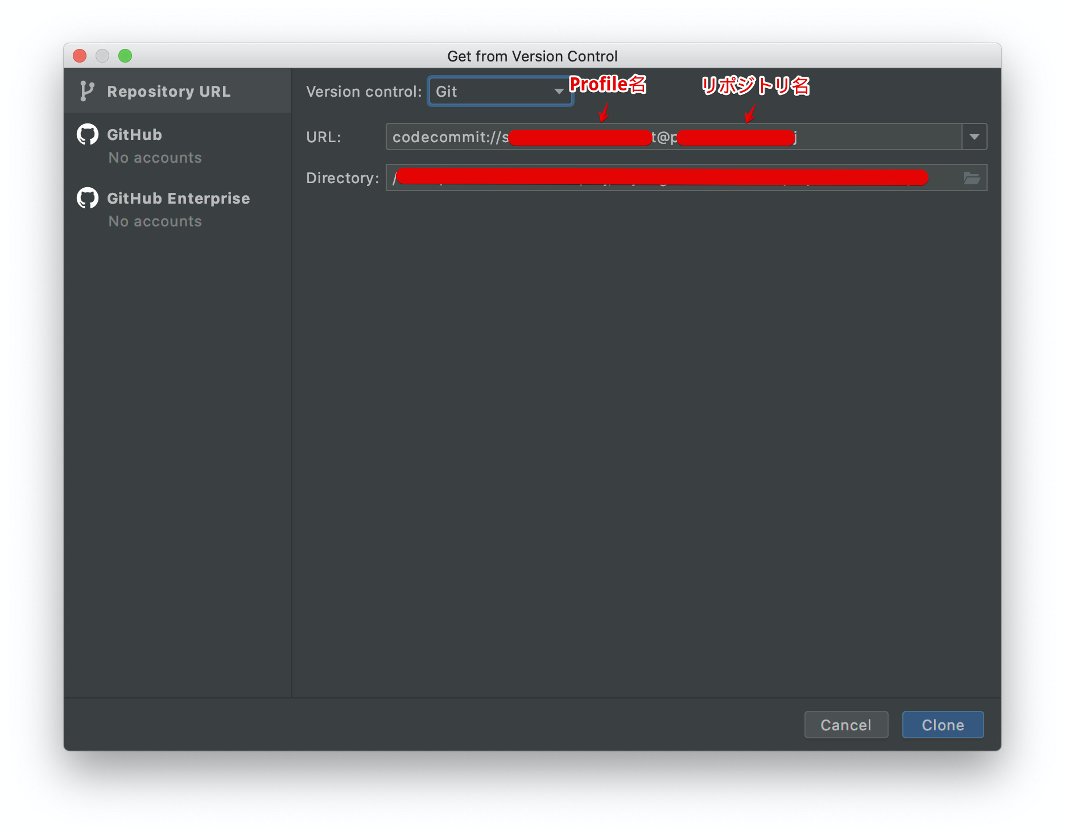Select the GitHub Enterprise sidebar entry

tap(178, 198)
